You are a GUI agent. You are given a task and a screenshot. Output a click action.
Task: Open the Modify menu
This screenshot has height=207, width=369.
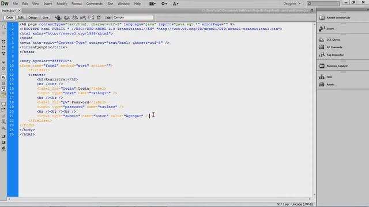click(x=62, y=4)
